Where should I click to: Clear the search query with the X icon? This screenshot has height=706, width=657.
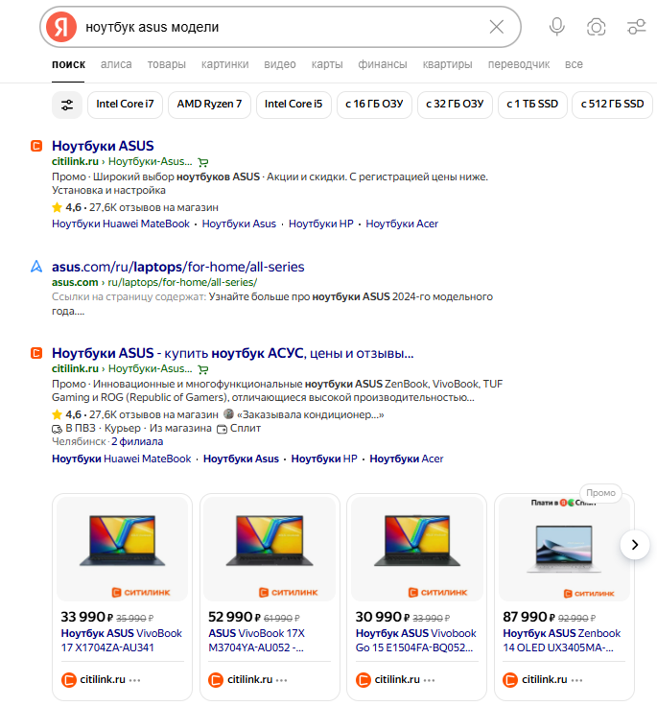[x=496, y=27]
